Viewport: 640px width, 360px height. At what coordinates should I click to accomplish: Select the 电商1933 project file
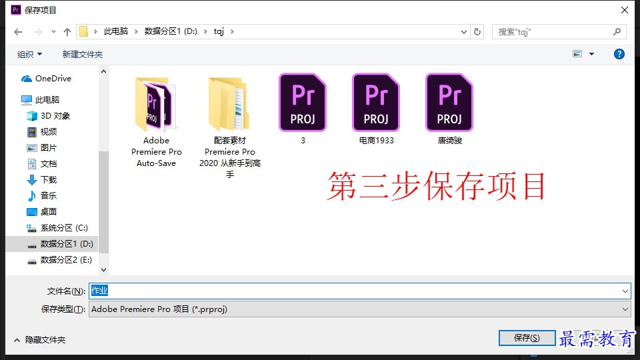point(376,109)
